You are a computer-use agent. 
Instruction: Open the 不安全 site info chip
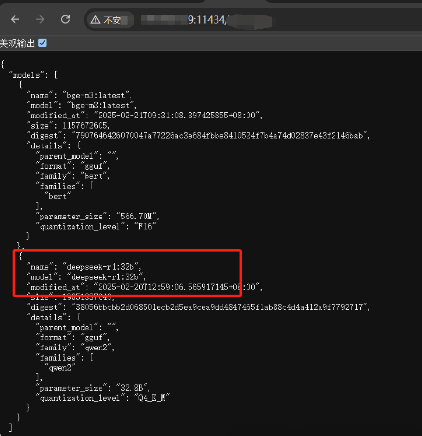109,20
